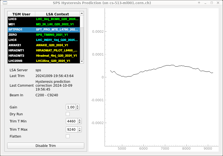Image resolution: width=223 pixels, height=156 pixels.
Task: Sort by LSA Context column header
Action: pos(57,14)
